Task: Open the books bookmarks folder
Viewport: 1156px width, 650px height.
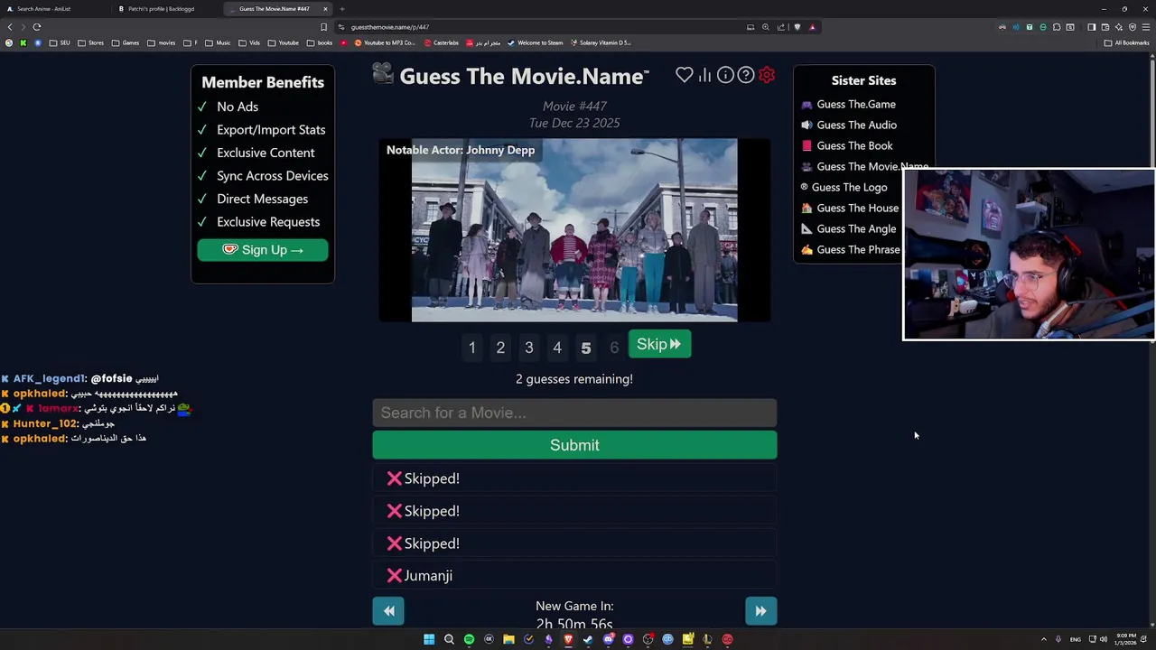Action: [x=321, y=42]
